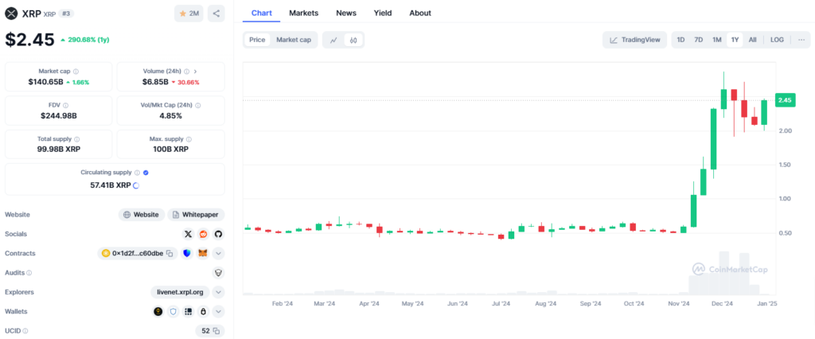Show Market cap info tooltip icon
Screen dimensions: 815x339
pyautogui.click(x=76, y=72)
